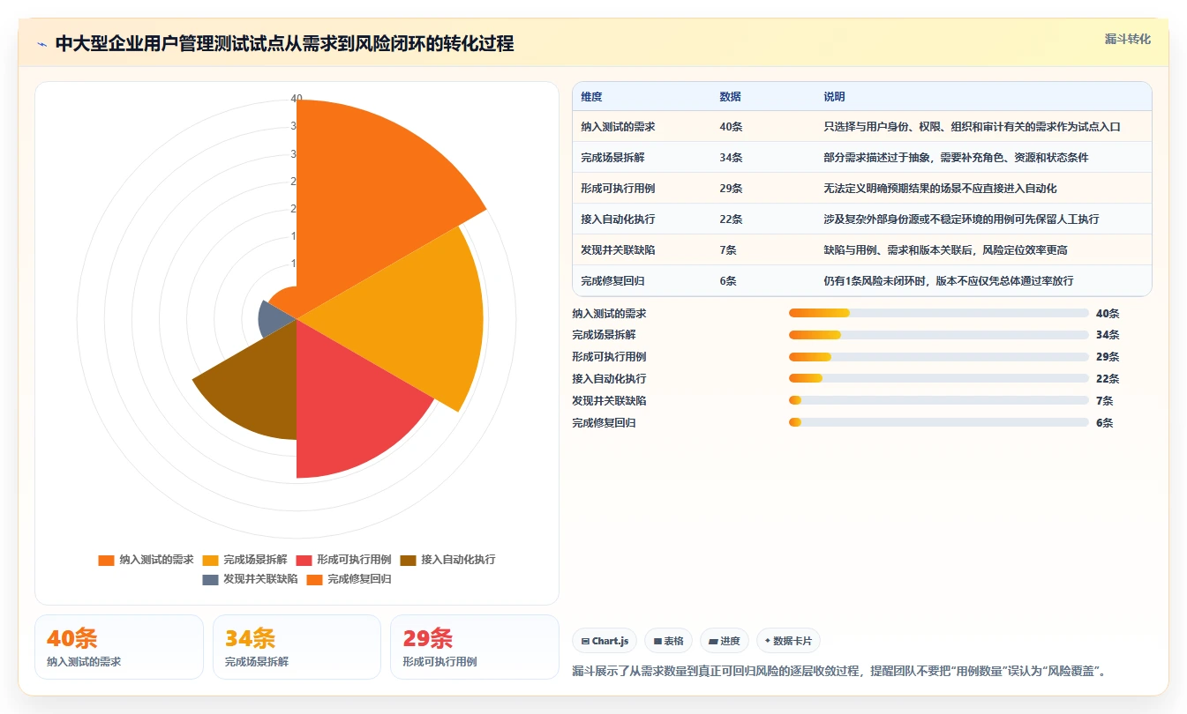Click the page title 中大型企业用户管理测试试点
This screenshot has width=1187, height=714.
[x=284, y=44]
